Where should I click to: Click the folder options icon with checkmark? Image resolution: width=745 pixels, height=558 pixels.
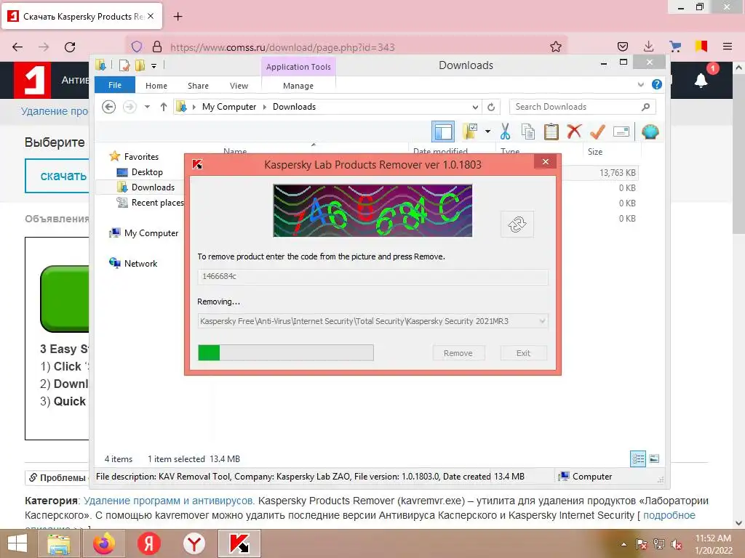pos(471,132)
